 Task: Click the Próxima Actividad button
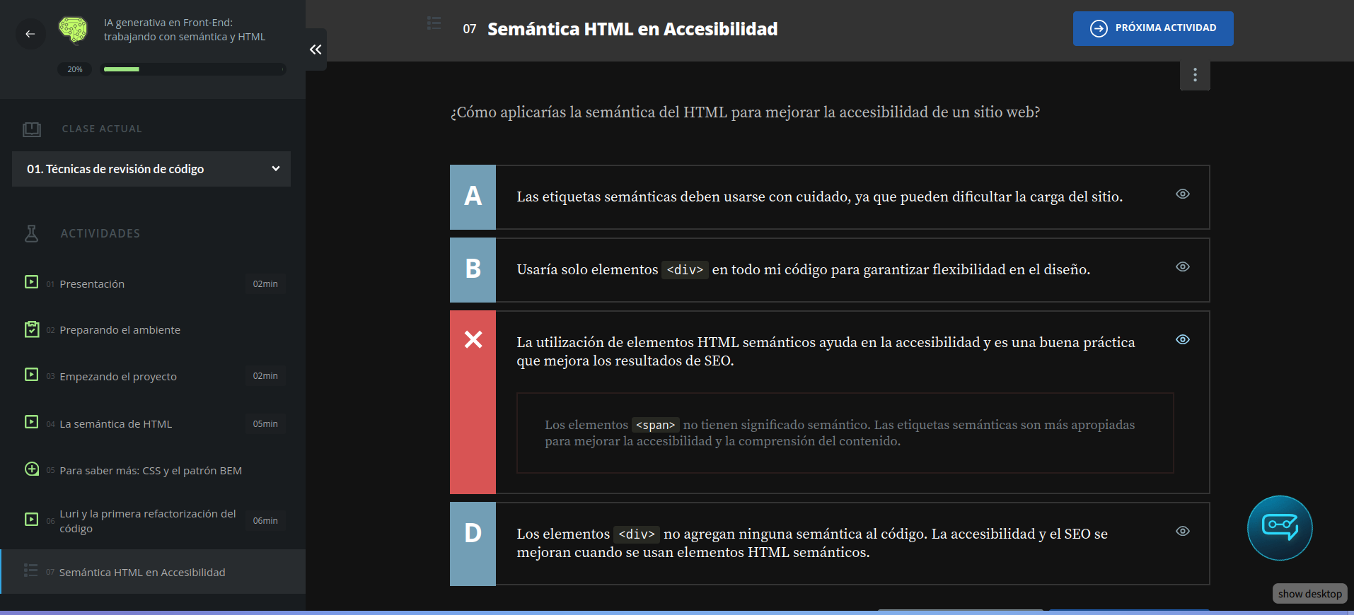click(x=1153, y=28)
